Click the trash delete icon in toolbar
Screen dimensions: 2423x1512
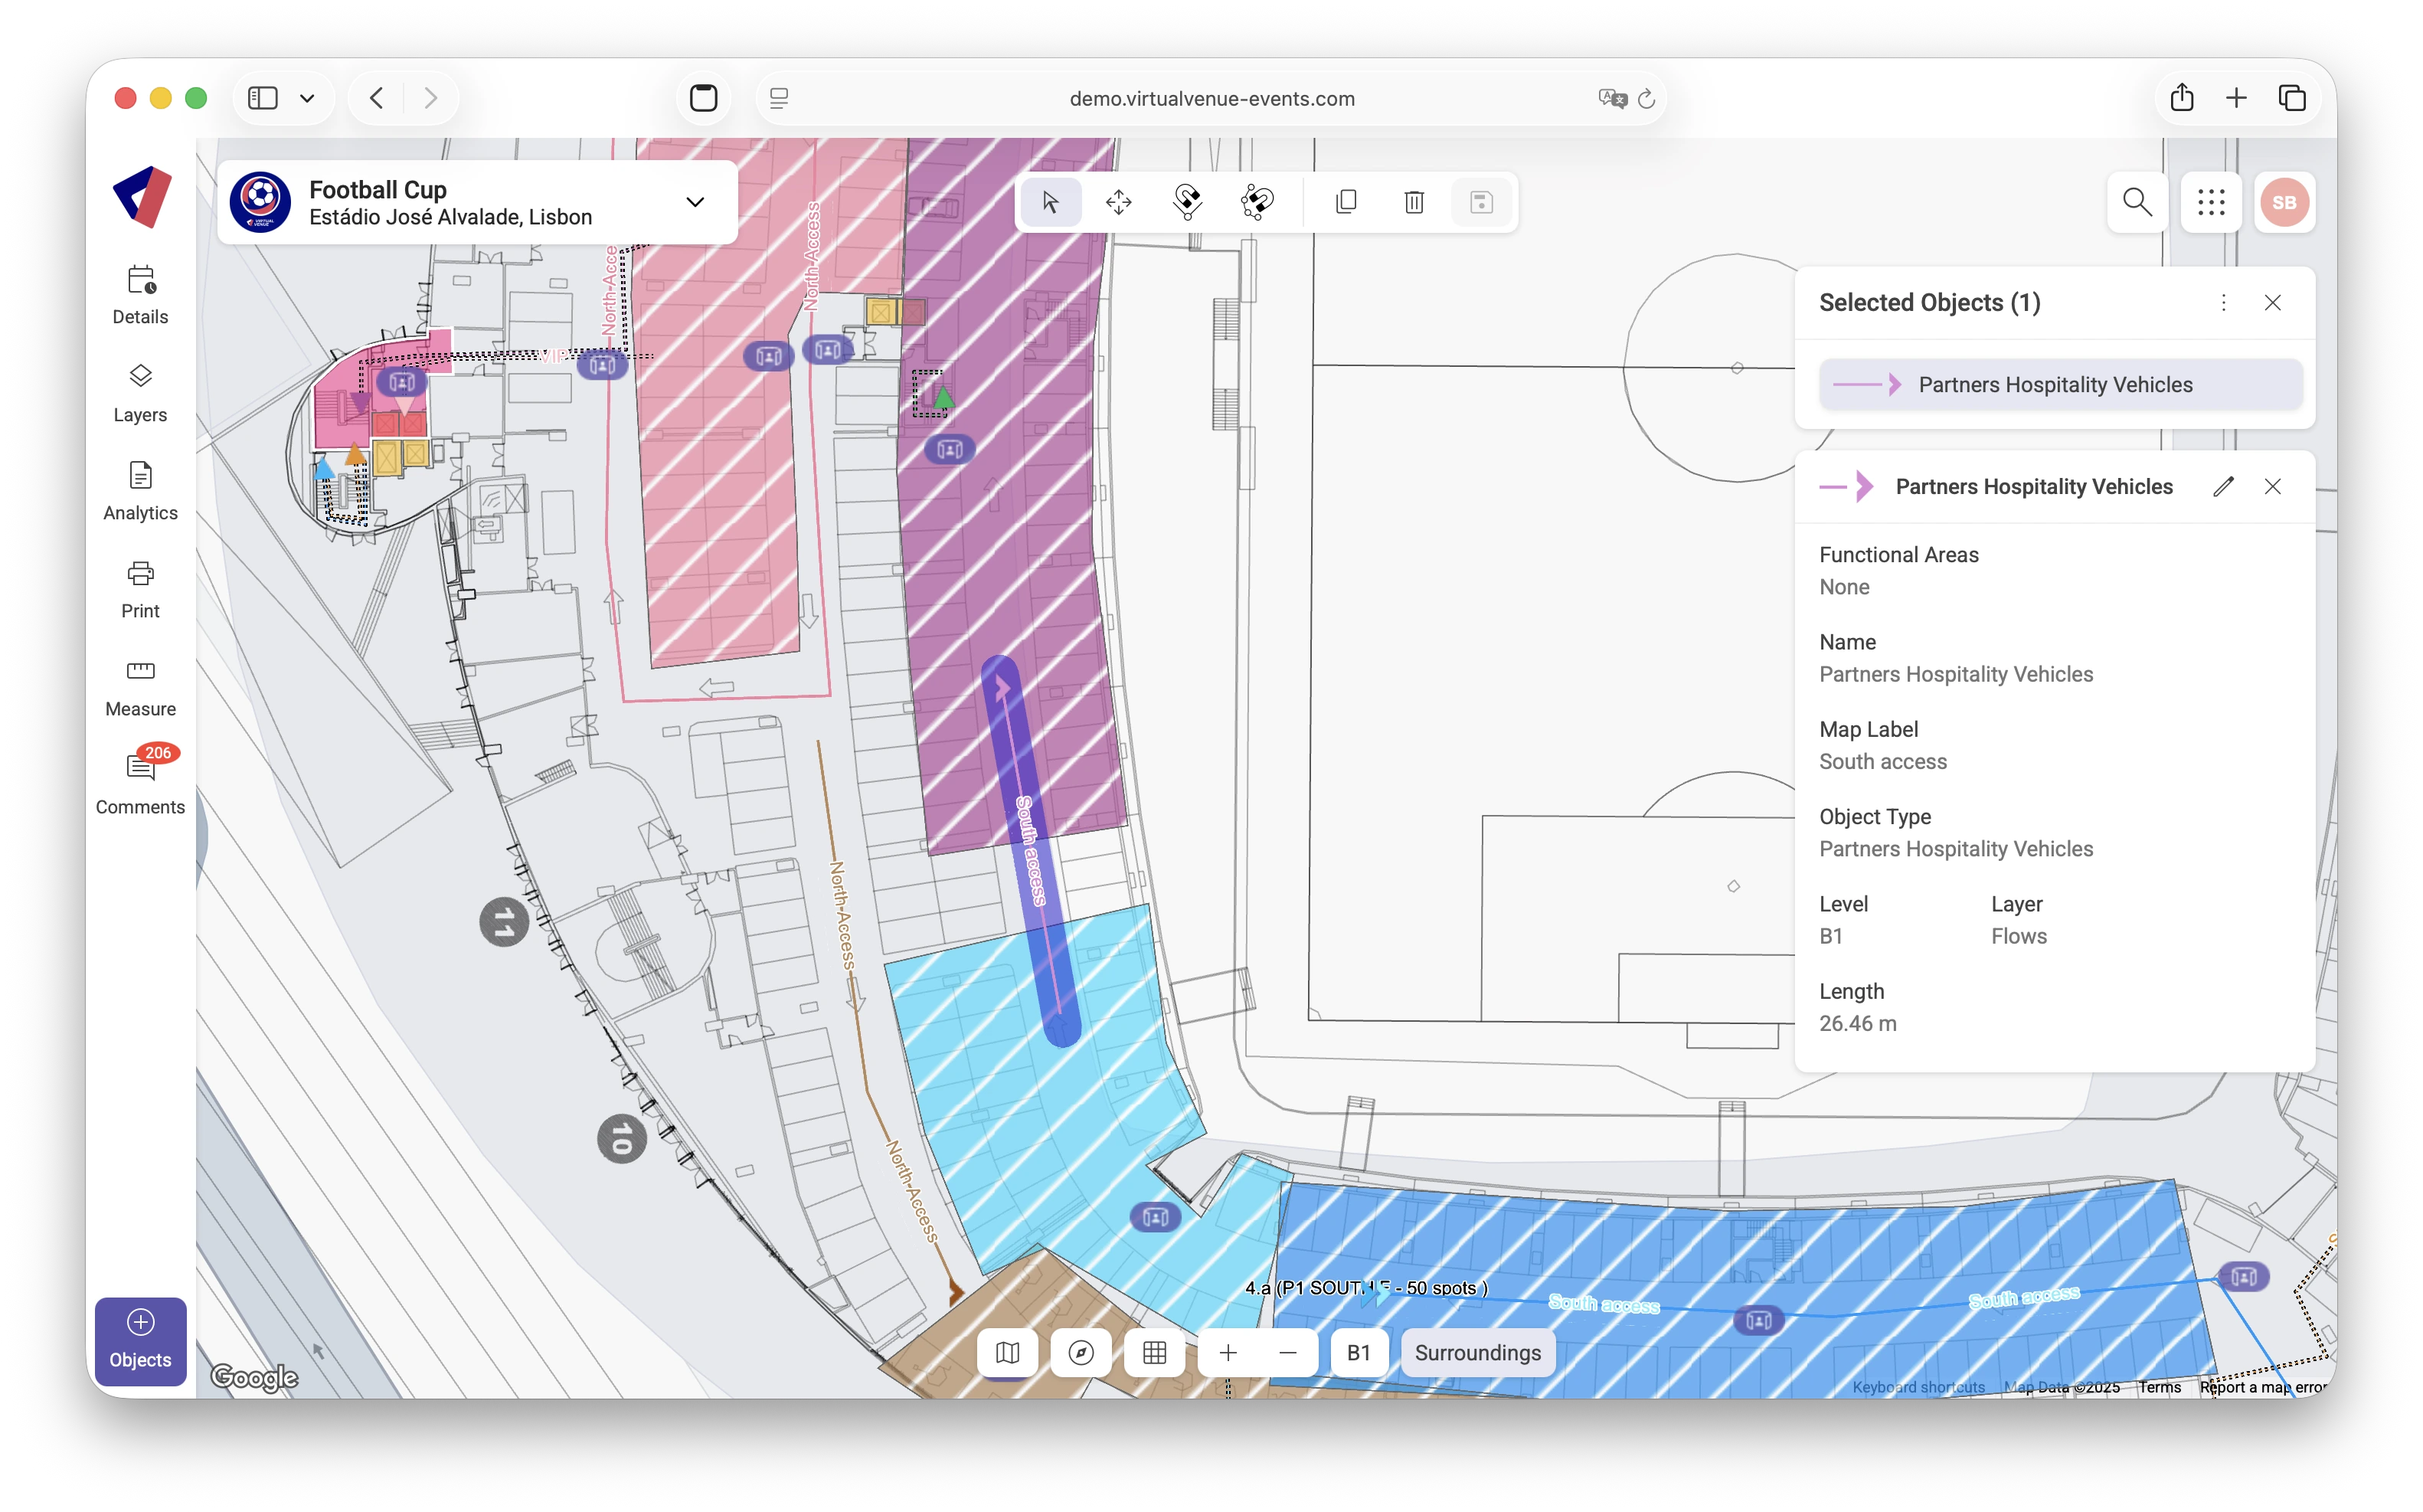[1414, 203]
